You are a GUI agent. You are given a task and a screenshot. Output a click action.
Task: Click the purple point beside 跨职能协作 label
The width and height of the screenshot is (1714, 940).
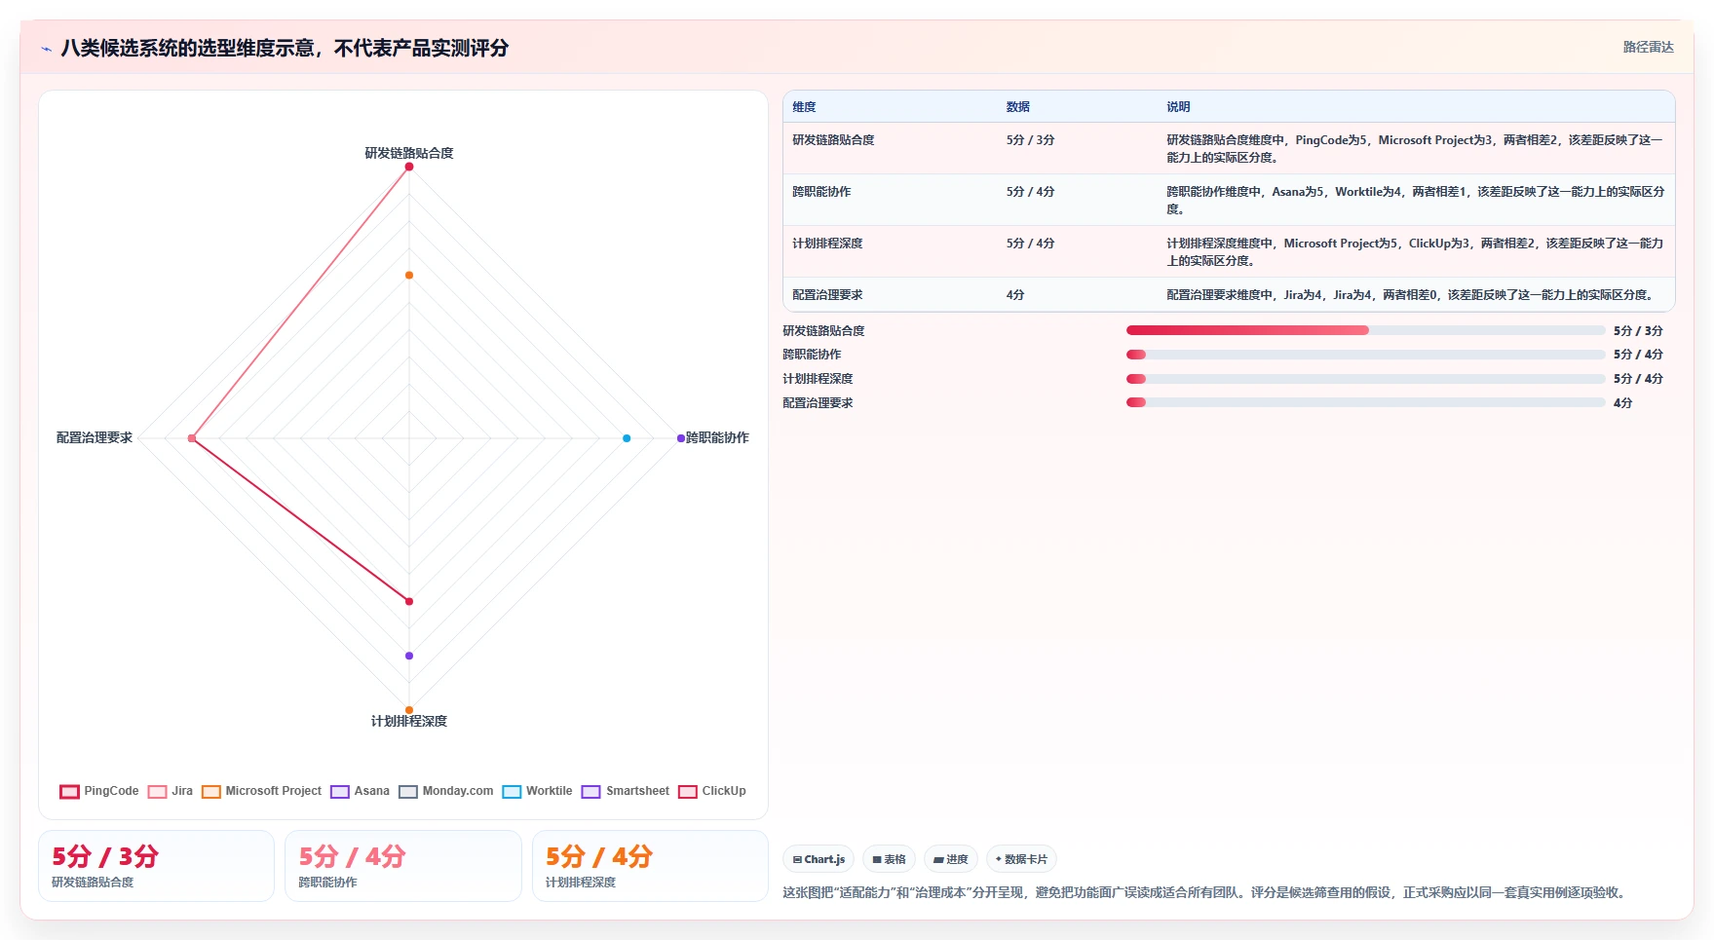[681, 438]
